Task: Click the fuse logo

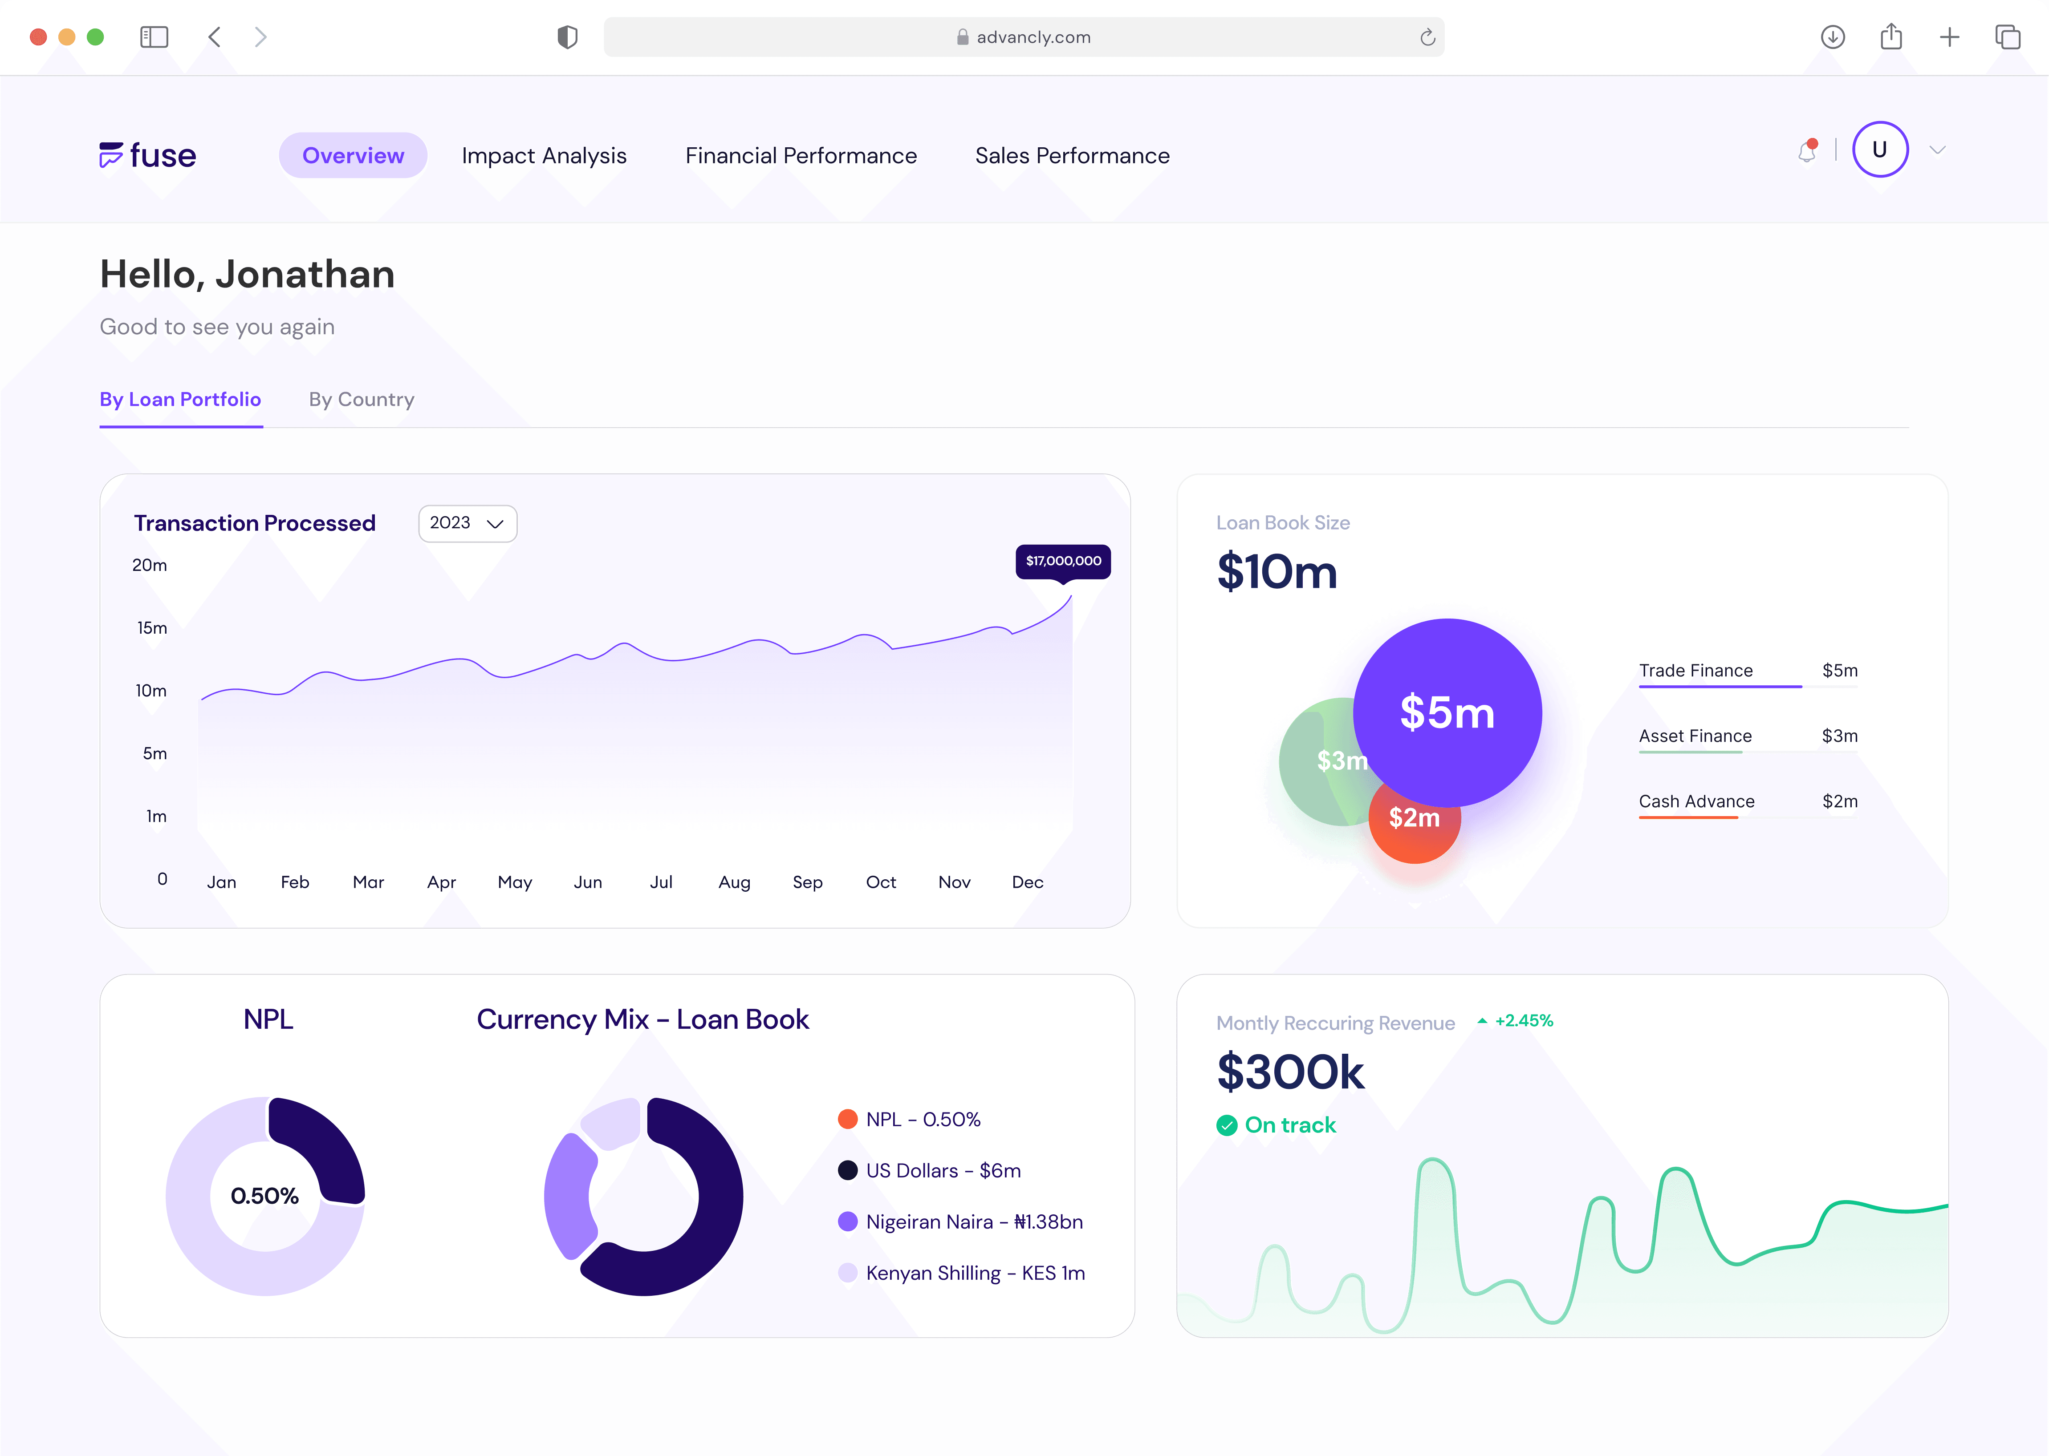Action: point(148,155)
